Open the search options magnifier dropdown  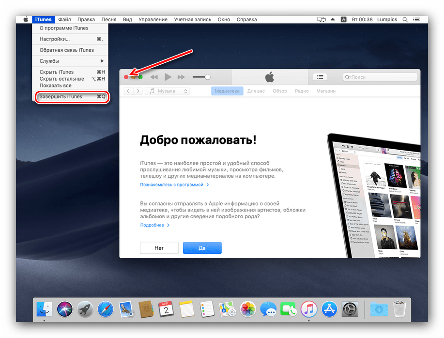[x=348, y=77]
